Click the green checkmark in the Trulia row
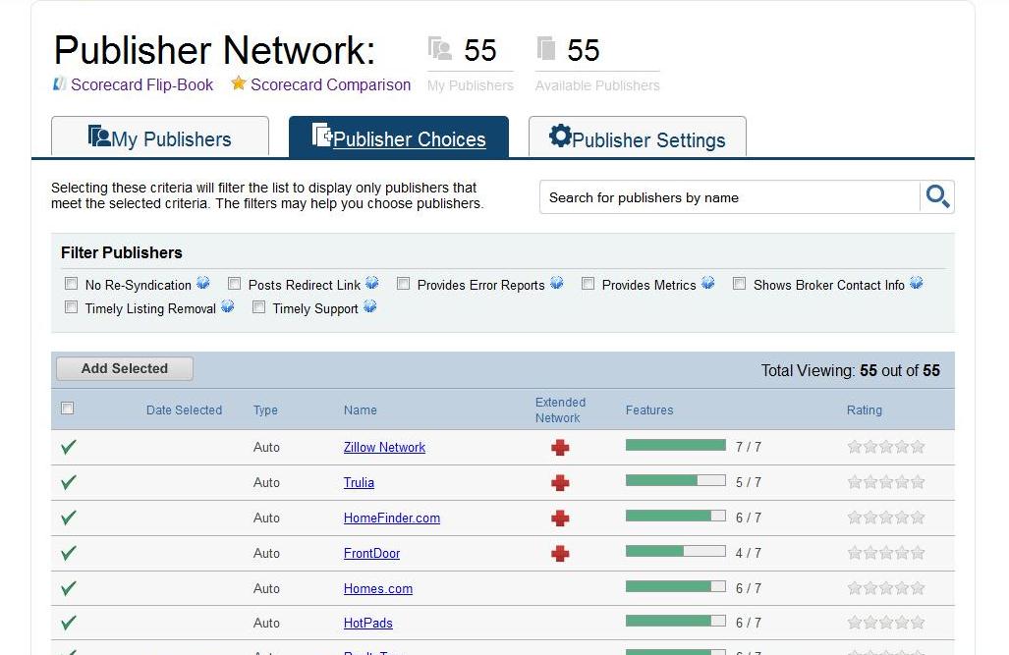The image size is (1009, 655). coord(68,482)
